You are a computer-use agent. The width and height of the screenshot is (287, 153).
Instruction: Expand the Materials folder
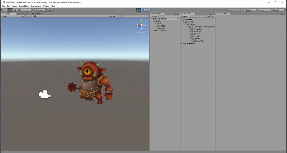tap(190, 31)
